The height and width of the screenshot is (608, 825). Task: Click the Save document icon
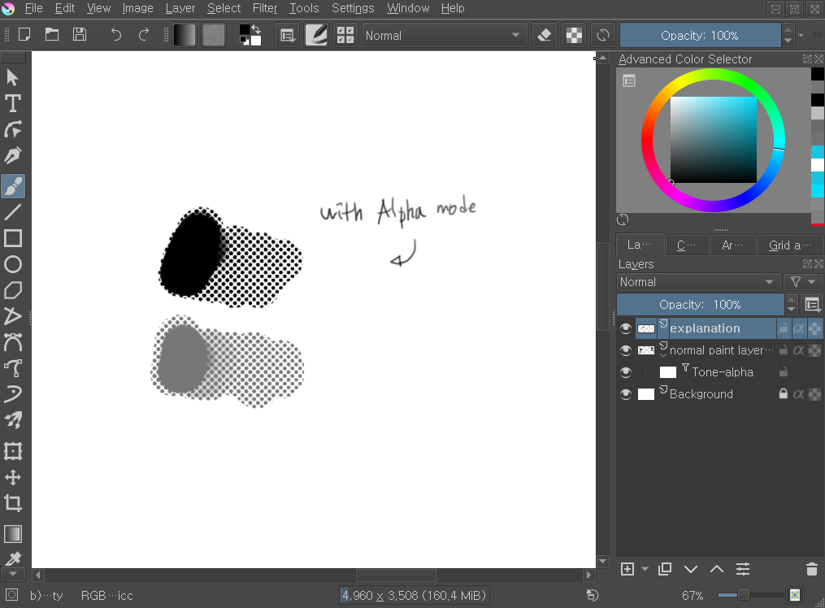coord(80,35)
